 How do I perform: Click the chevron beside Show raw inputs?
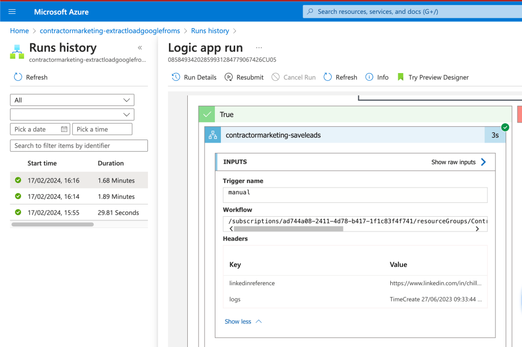[x=483, y=162]
